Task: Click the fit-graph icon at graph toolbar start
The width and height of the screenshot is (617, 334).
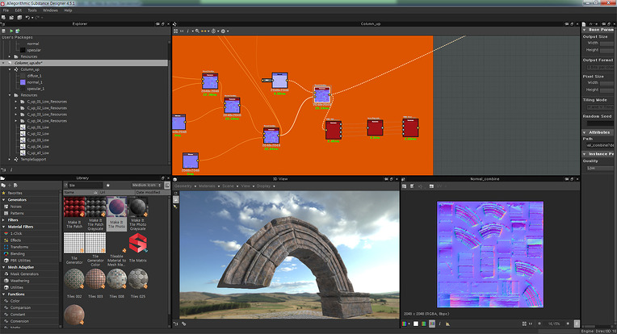Action: coord(175,31)
